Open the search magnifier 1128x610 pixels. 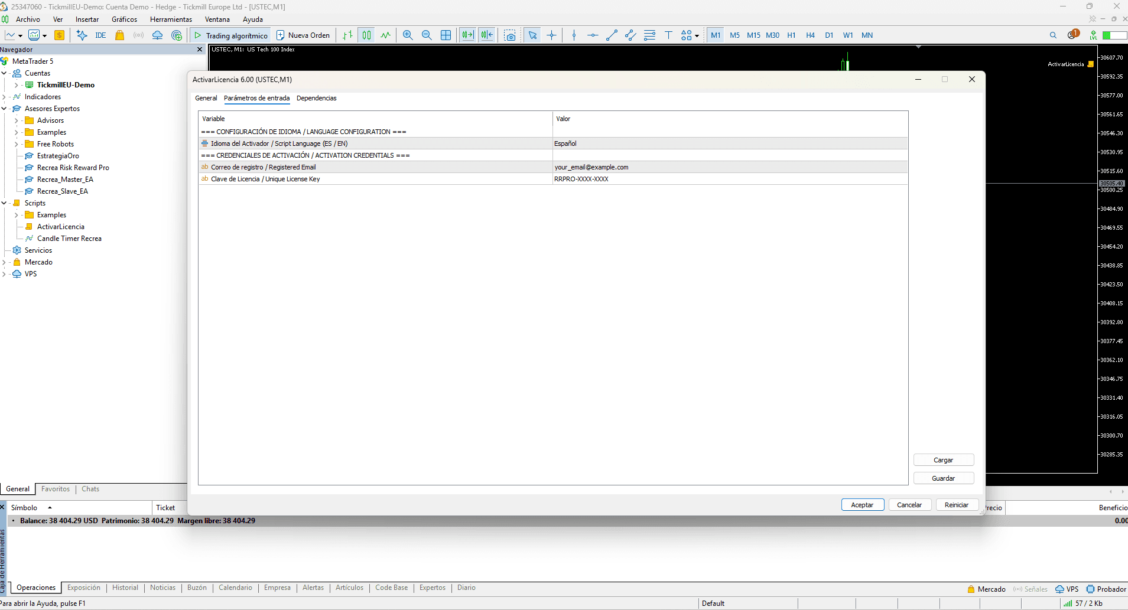point(1053,35)
